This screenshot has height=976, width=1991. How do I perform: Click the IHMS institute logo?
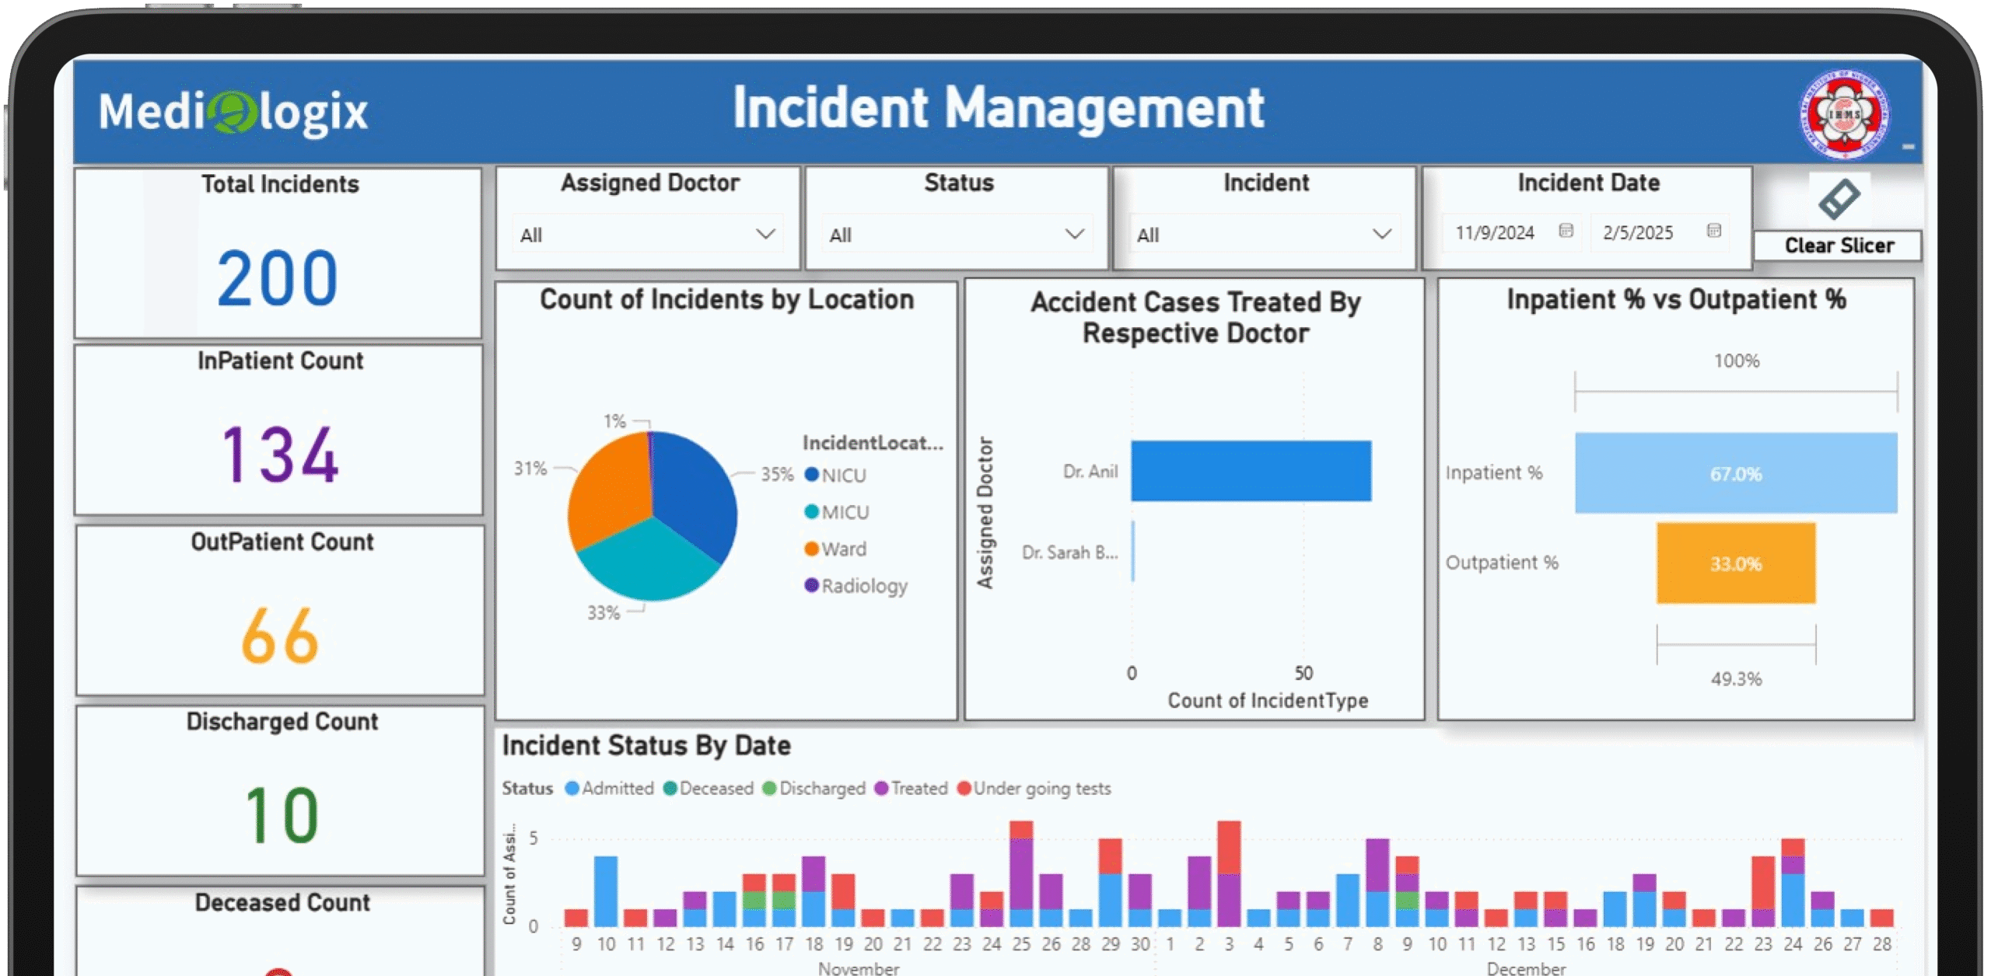(x=1844, y=114)
